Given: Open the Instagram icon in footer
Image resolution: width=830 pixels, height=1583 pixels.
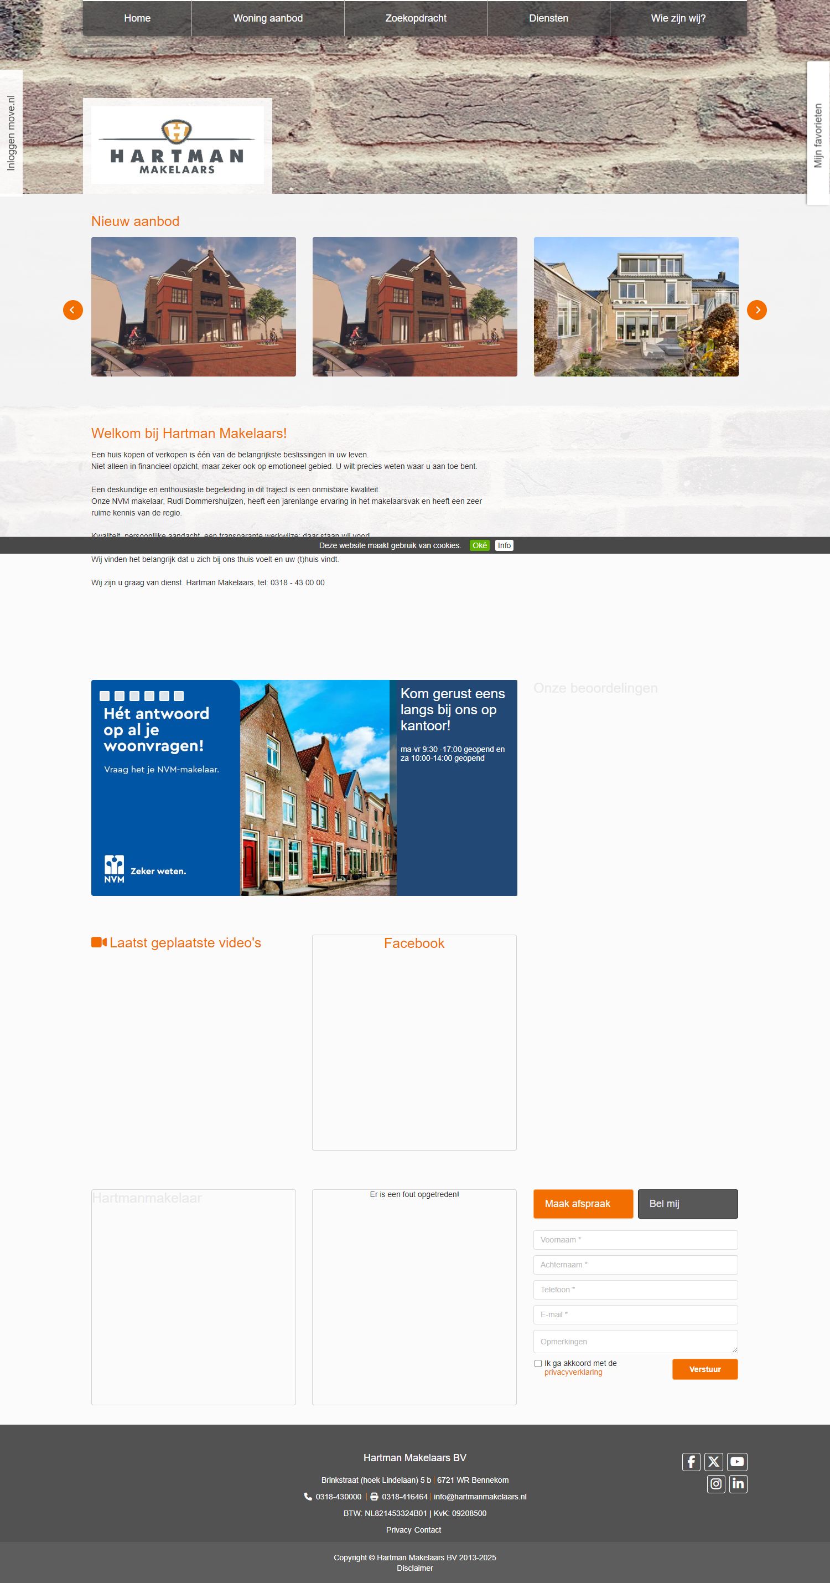Looking at the screenshot, I should click(x=716, y=1484).
